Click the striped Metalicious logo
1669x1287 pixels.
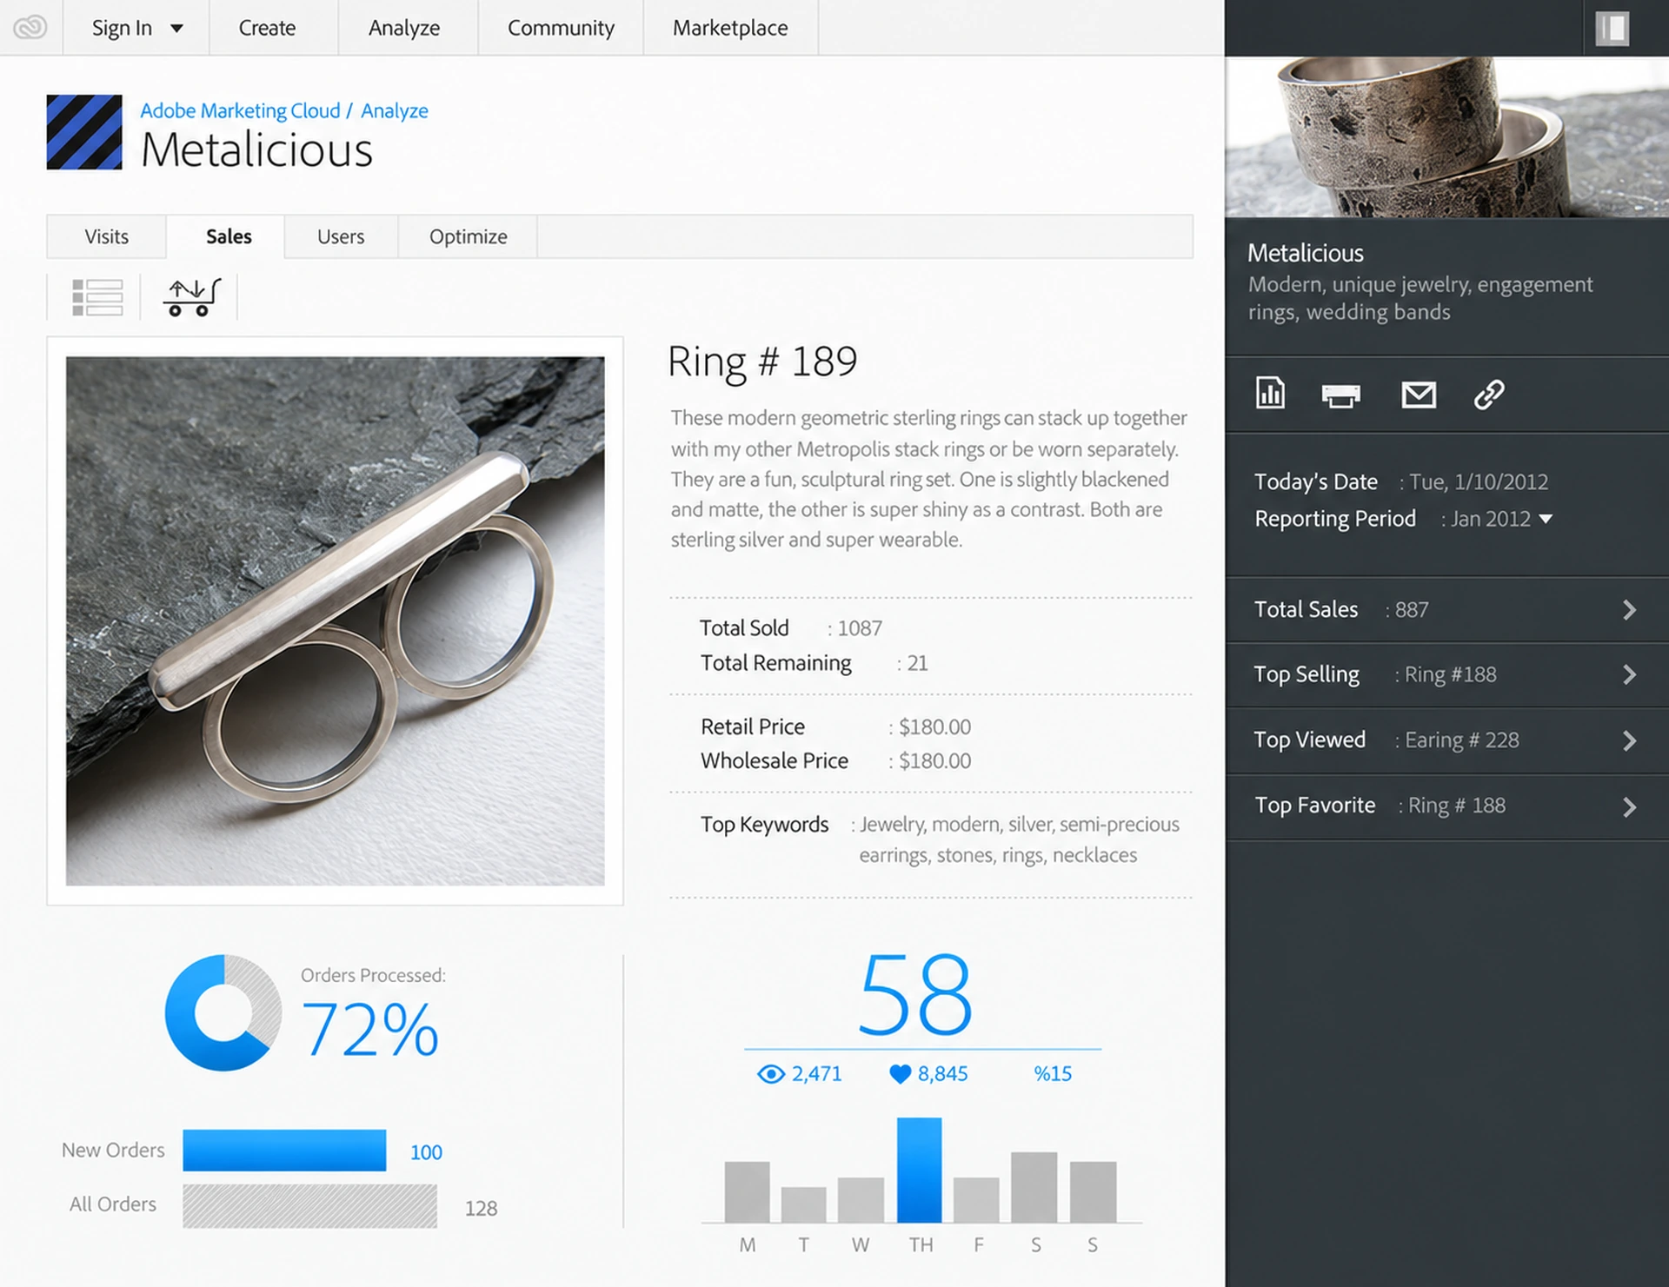pos(84,132)
